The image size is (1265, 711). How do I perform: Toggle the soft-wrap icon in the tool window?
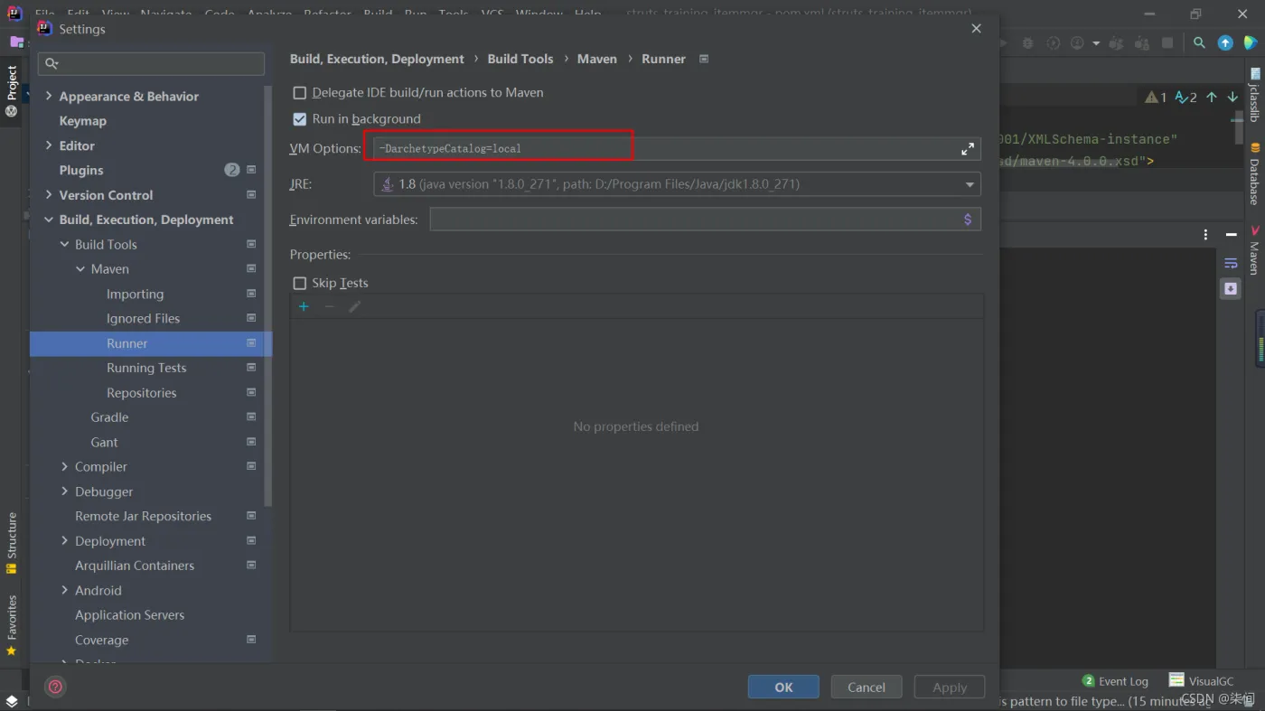(x=1231, y=264)
